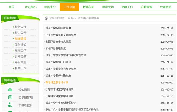
Task: Open 教育科研 navigation item
Action: click(x=88, y=7)
